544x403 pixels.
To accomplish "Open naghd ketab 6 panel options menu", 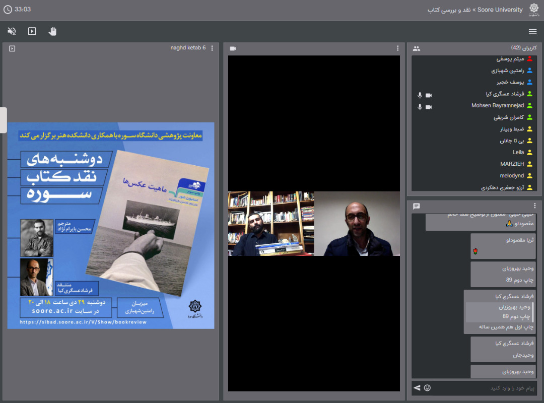I will (x=212, y=48).
